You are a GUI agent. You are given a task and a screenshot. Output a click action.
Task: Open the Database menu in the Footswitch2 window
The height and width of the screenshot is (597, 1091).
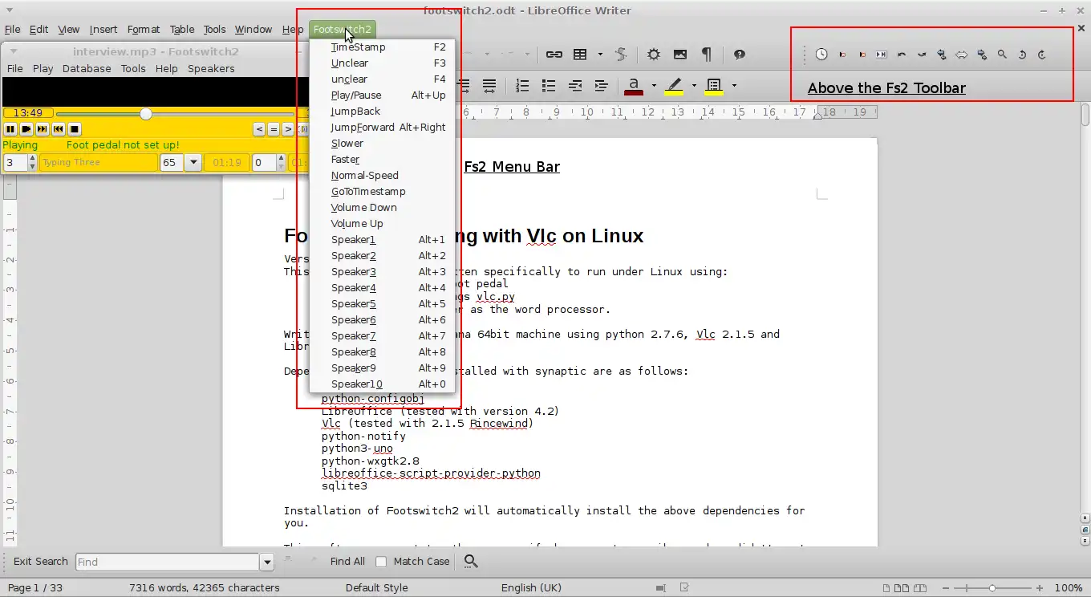tap(87, 69)
